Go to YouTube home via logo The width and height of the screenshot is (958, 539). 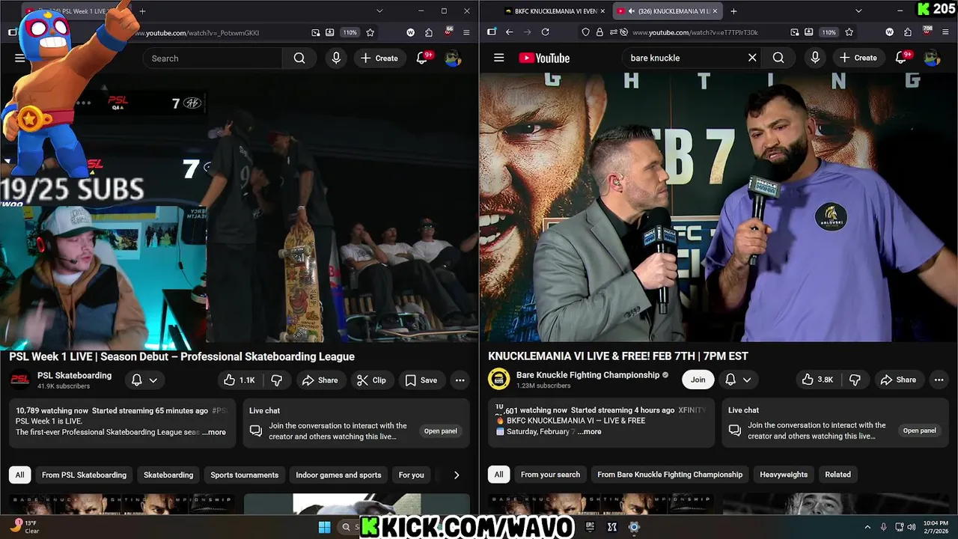point(544,58)
